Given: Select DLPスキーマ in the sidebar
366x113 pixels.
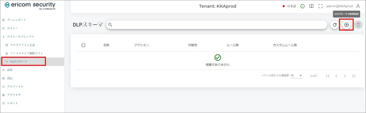Looking at the screenshot, I should tap(19, 61).
